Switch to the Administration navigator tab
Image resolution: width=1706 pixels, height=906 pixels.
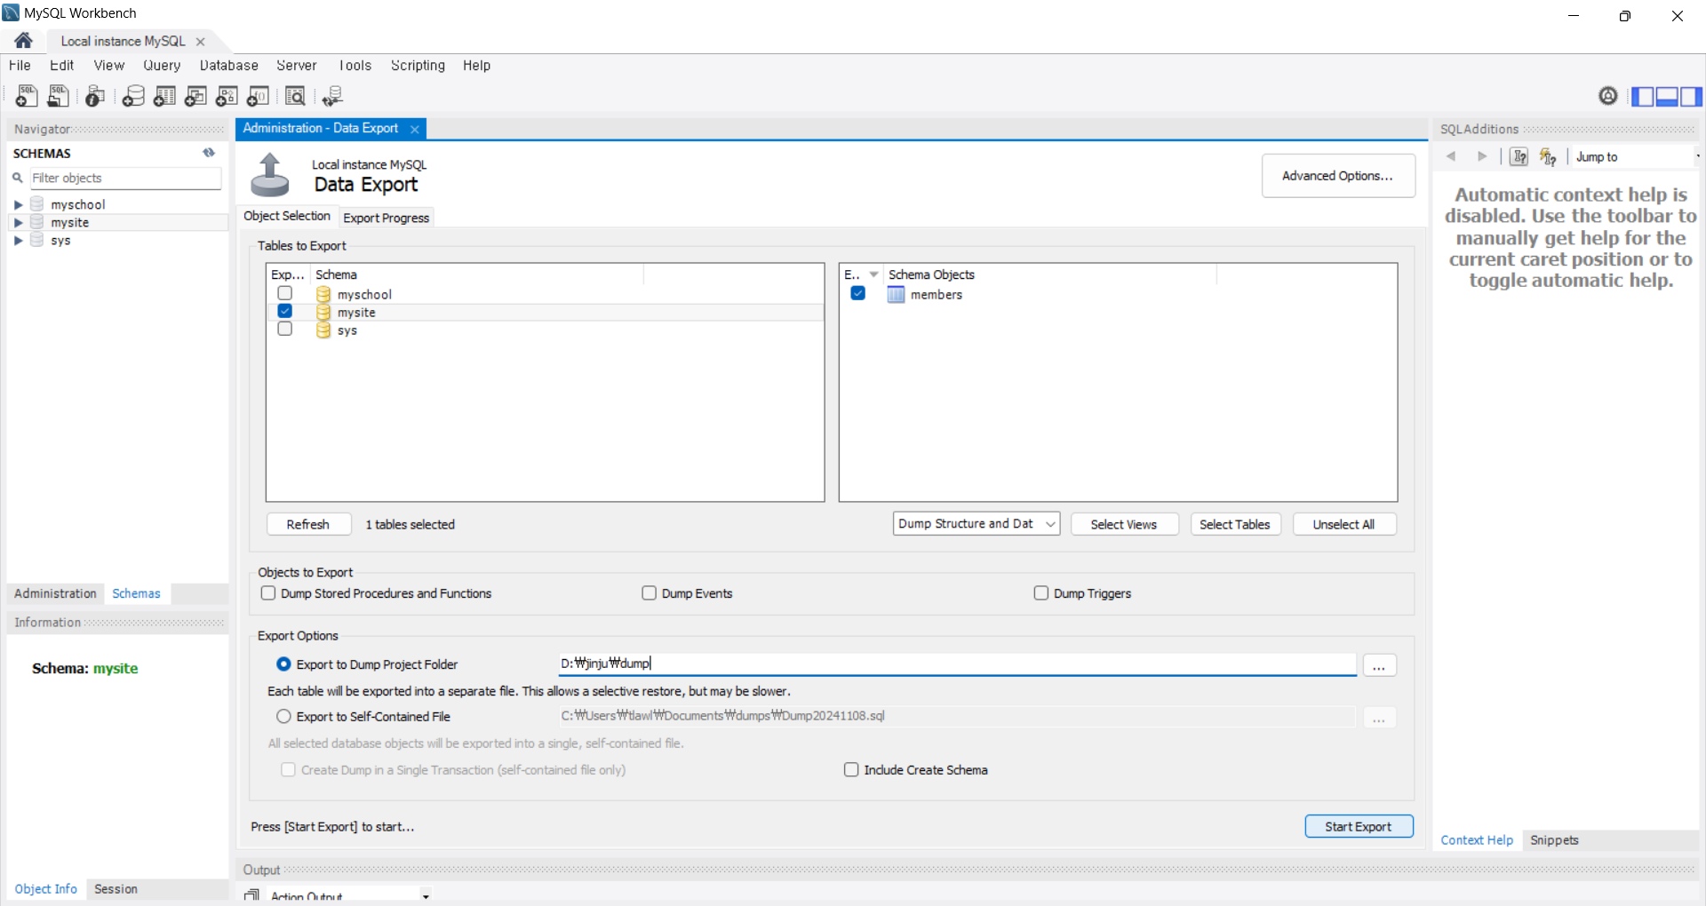tap(55, 593)
